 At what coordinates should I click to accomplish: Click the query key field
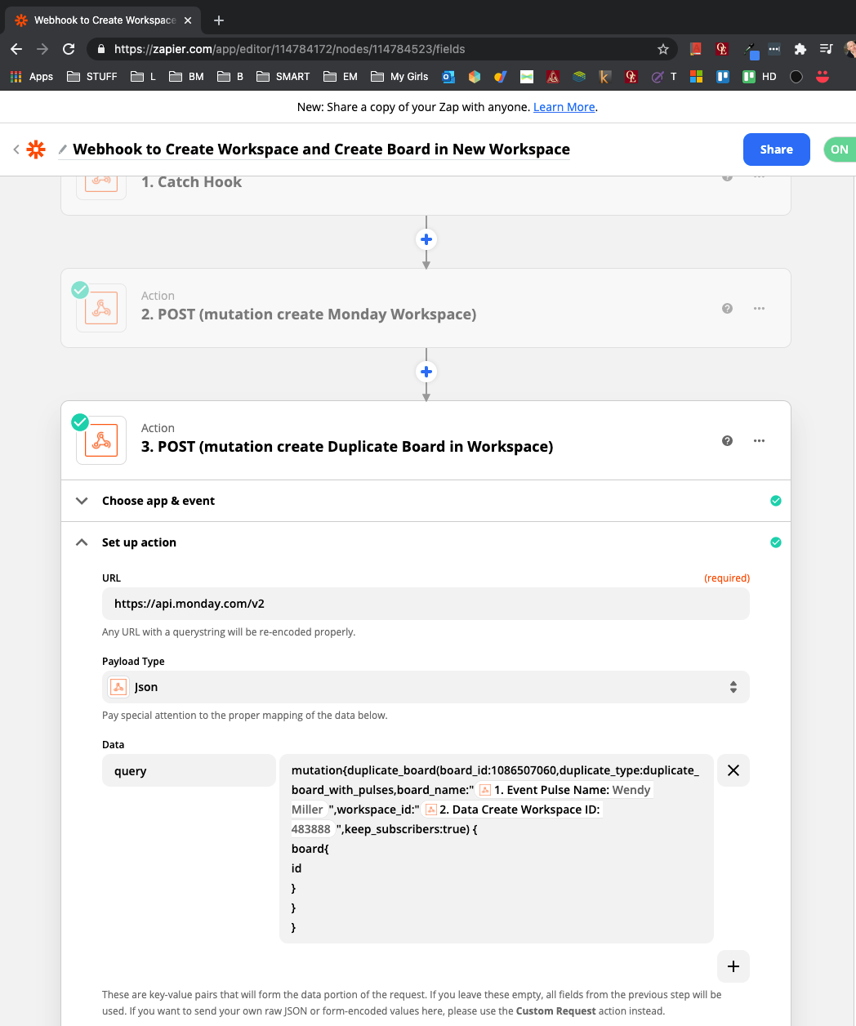[189, 770]
